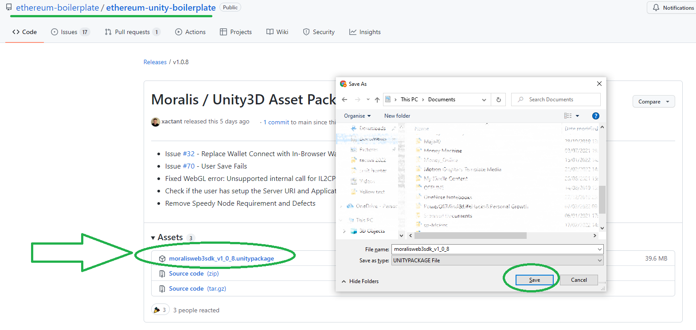Open the ethereum-unity-boilerplate repository link
This screenshot has height=330, width=696.
tap(161, 8)
